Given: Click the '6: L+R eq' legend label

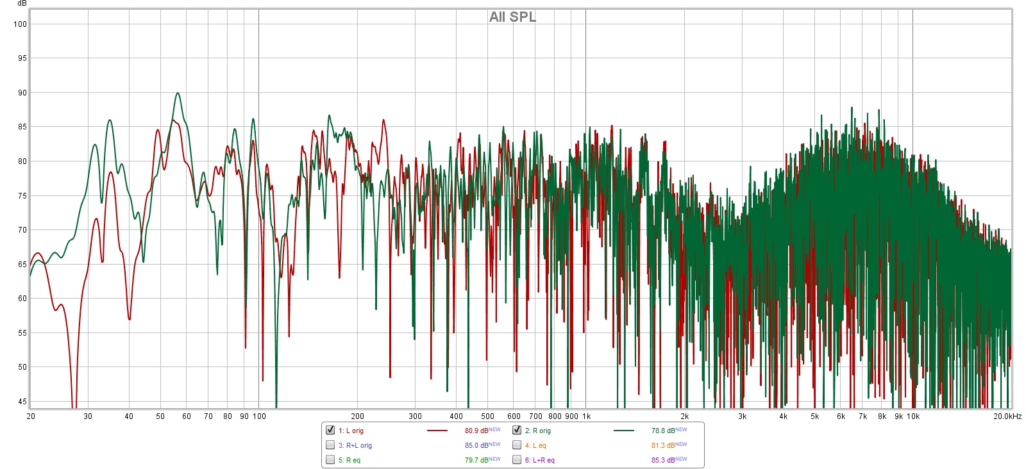Looking at the screenshot, I should (x=540, y=460).
